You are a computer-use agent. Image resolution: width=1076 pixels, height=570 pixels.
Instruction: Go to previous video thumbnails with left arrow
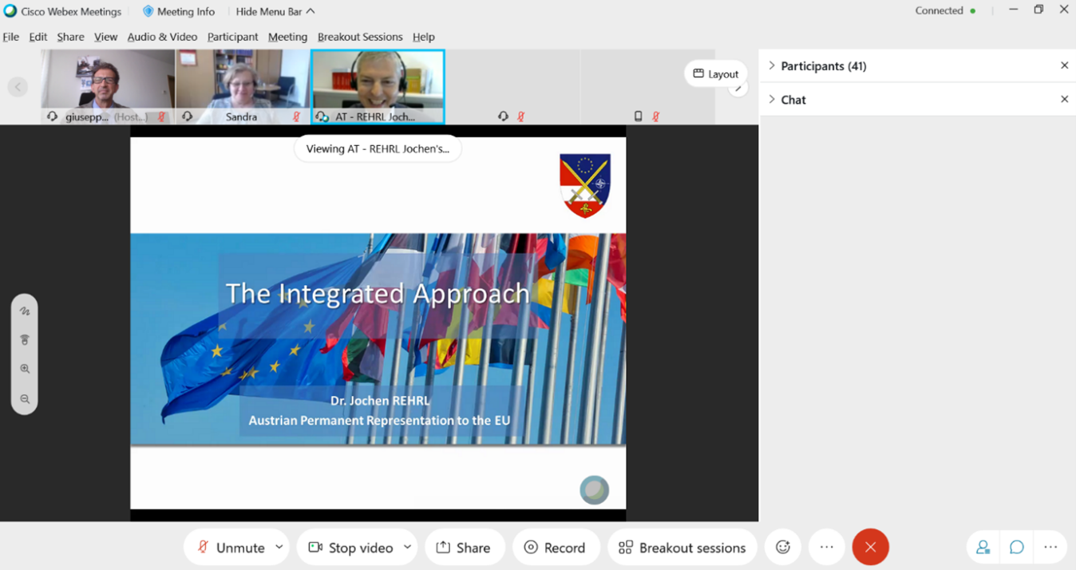point(18,87)
